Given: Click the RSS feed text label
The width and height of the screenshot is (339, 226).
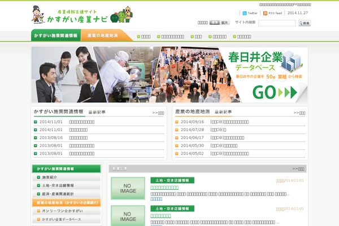Looking at the screenshot, I should coord(275,13).
